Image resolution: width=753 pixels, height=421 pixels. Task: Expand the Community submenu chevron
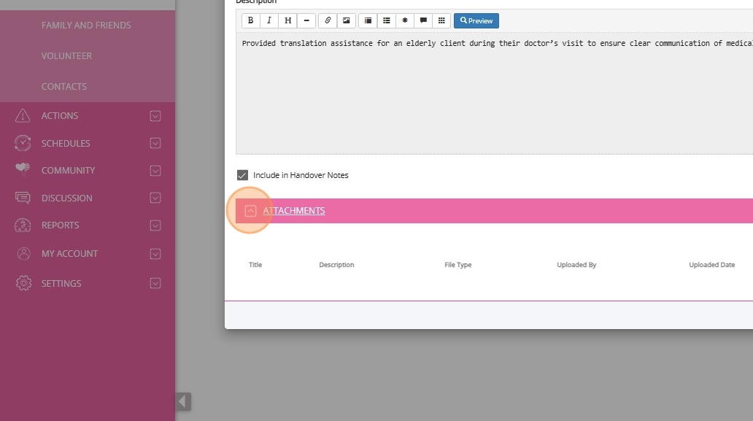tap(155, 171)
